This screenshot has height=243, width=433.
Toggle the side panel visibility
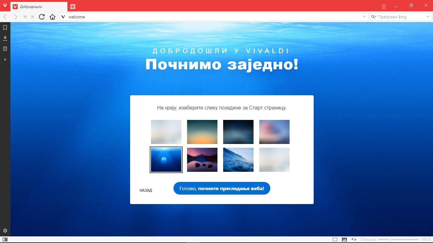5,240
